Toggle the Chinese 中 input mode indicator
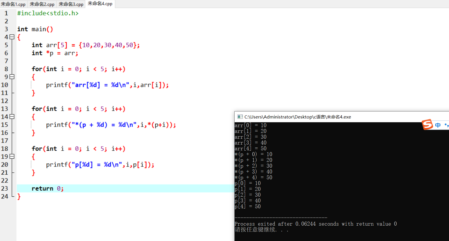 pos(438,125)
